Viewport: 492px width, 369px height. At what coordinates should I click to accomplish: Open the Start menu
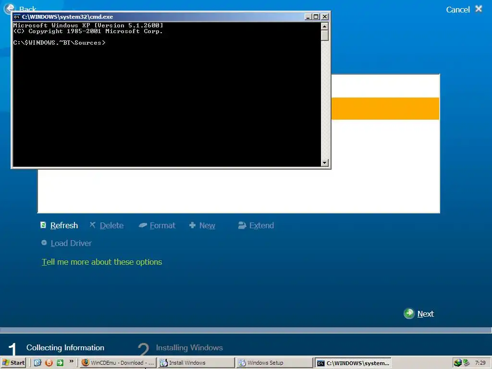(x=13, y=363)
